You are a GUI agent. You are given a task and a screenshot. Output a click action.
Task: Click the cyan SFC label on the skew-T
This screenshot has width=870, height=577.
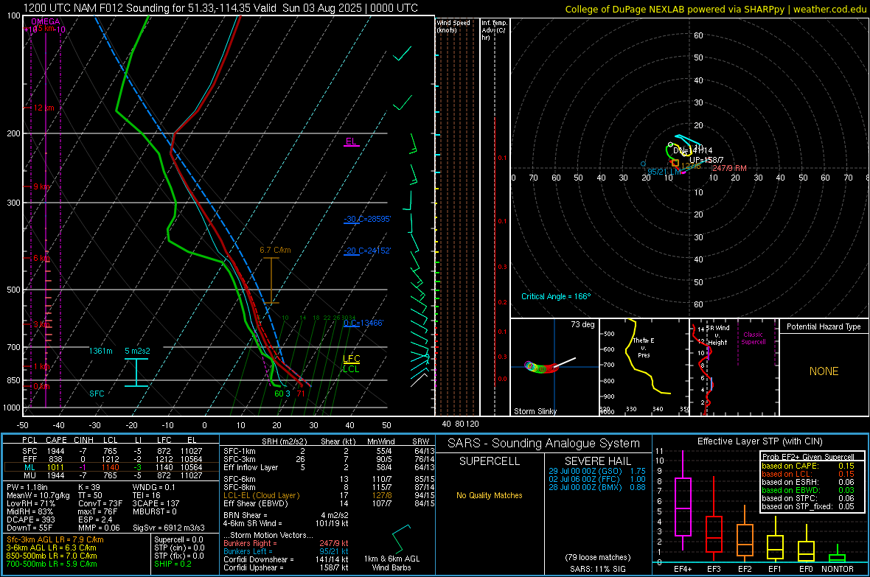click(x=97, y=394)
